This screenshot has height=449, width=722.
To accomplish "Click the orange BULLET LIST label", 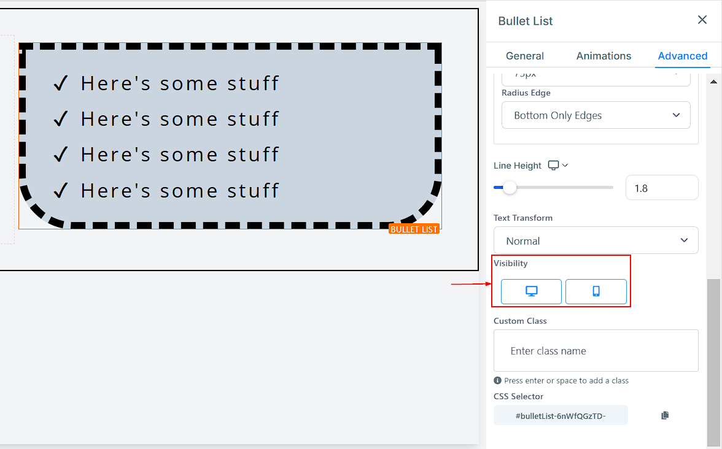I will pos(414,229).
